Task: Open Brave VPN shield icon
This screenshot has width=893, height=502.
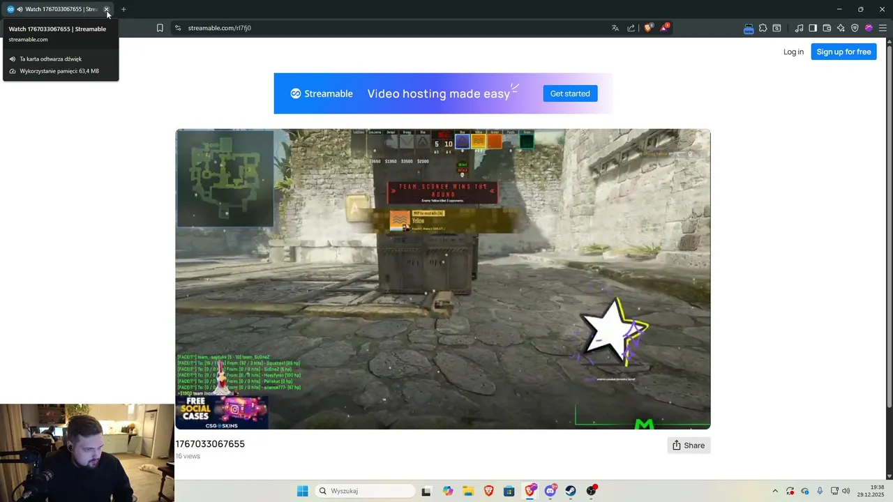Action: tap(855, 28)
